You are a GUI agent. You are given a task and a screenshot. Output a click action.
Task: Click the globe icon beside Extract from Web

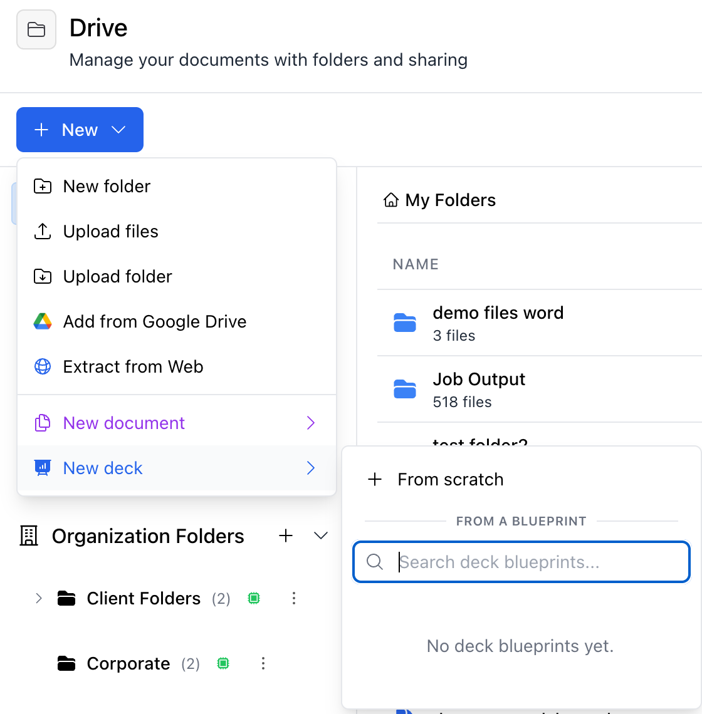[x=43, y=366]
